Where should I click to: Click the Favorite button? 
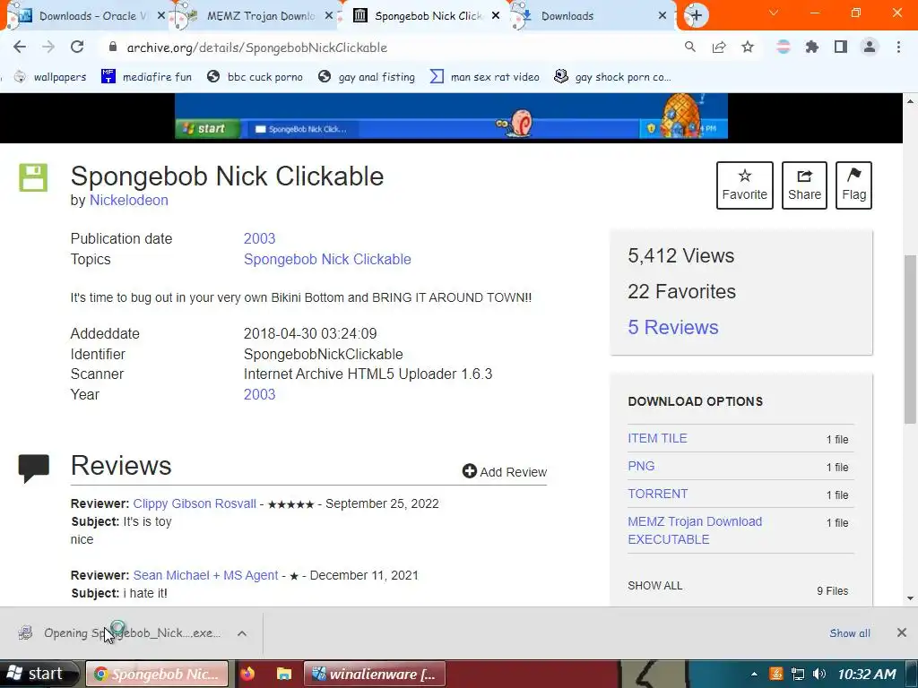click(x=745, y=185)
